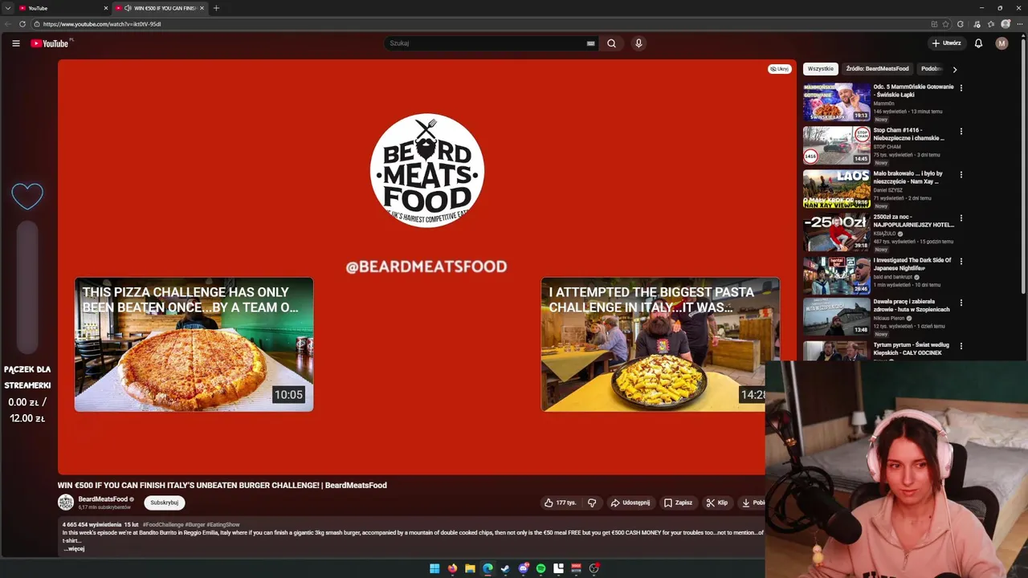This screenshot has width=1028, height=578.
Task: Open options for Mało brakowało video
Action: tap(961, 174)
